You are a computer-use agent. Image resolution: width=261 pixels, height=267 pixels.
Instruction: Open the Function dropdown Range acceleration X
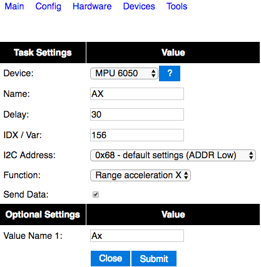(x=140, y=175)
